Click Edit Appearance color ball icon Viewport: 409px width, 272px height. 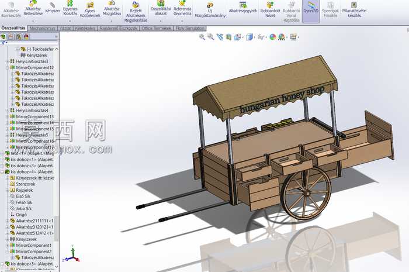[x=273, y=37]
